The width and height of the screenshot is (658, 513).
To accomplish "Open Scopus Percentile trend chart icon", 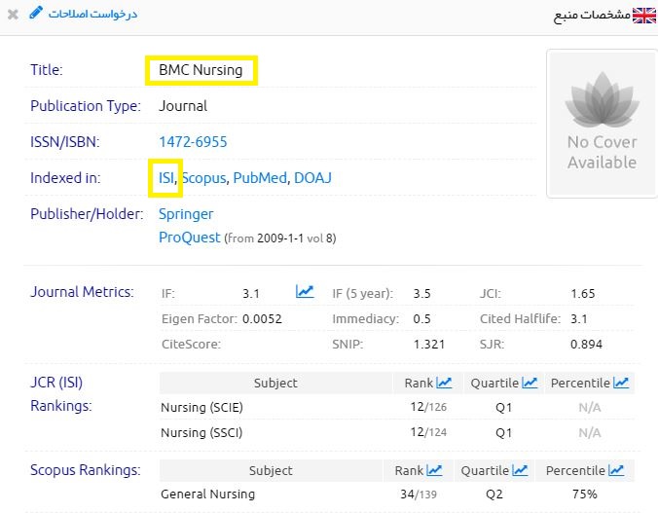I will pyautogui.click(x=615, y=470).
